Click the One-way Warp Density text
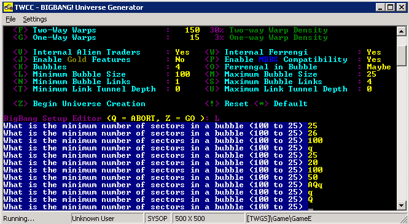 [278, 37]
